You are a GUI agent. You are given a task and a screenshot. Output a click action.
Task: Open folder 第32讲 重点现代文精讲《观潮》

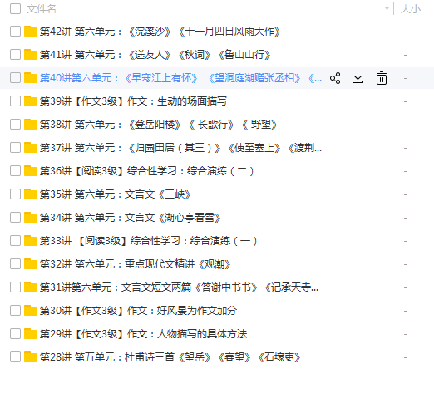(135, 264)
